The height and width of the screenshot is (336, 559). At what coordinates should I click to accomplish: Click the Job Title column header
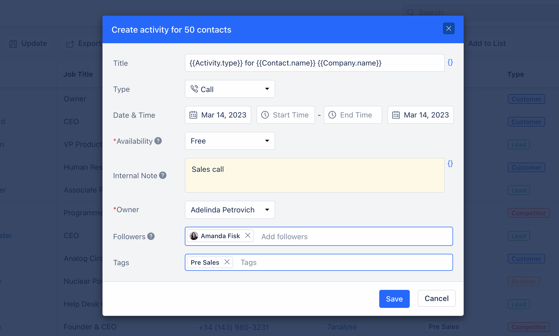coord(78,74)
